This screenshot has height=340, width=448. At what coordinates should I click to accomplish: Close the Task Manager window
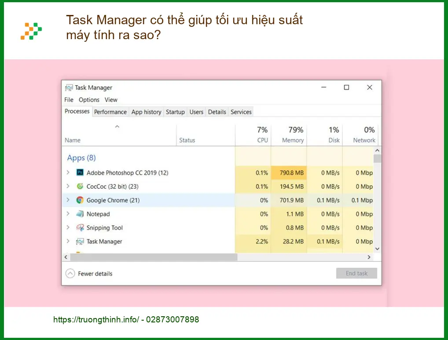click(369, 87)
